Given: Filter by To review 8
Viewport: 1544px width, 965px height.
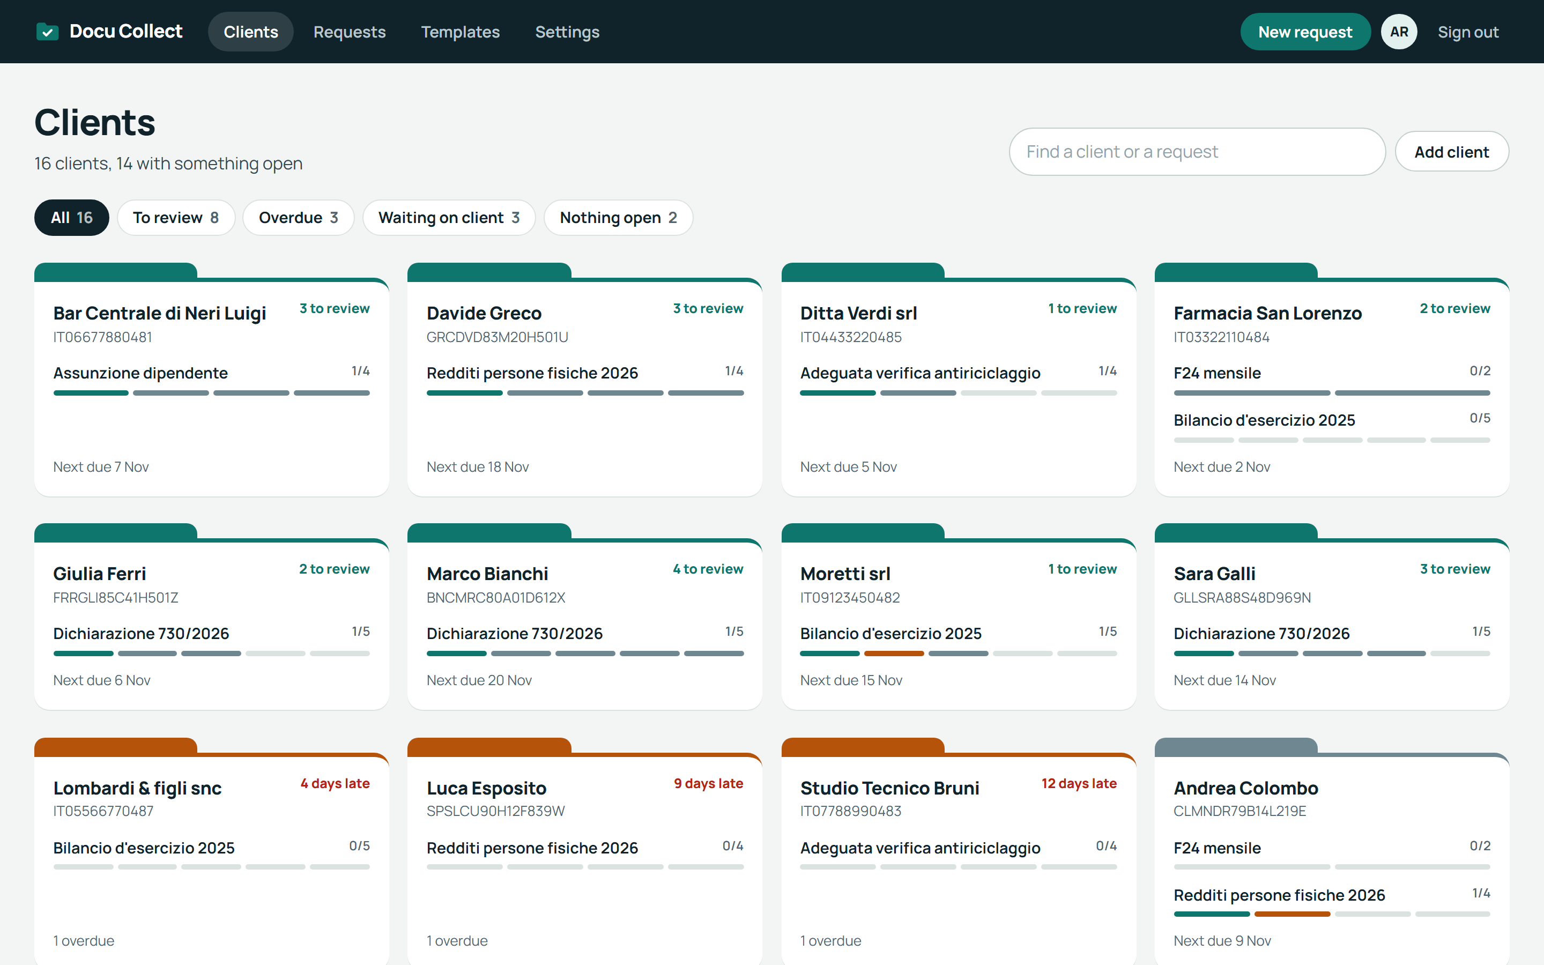Looking at the screenshot, I should [x=175, y=218].
